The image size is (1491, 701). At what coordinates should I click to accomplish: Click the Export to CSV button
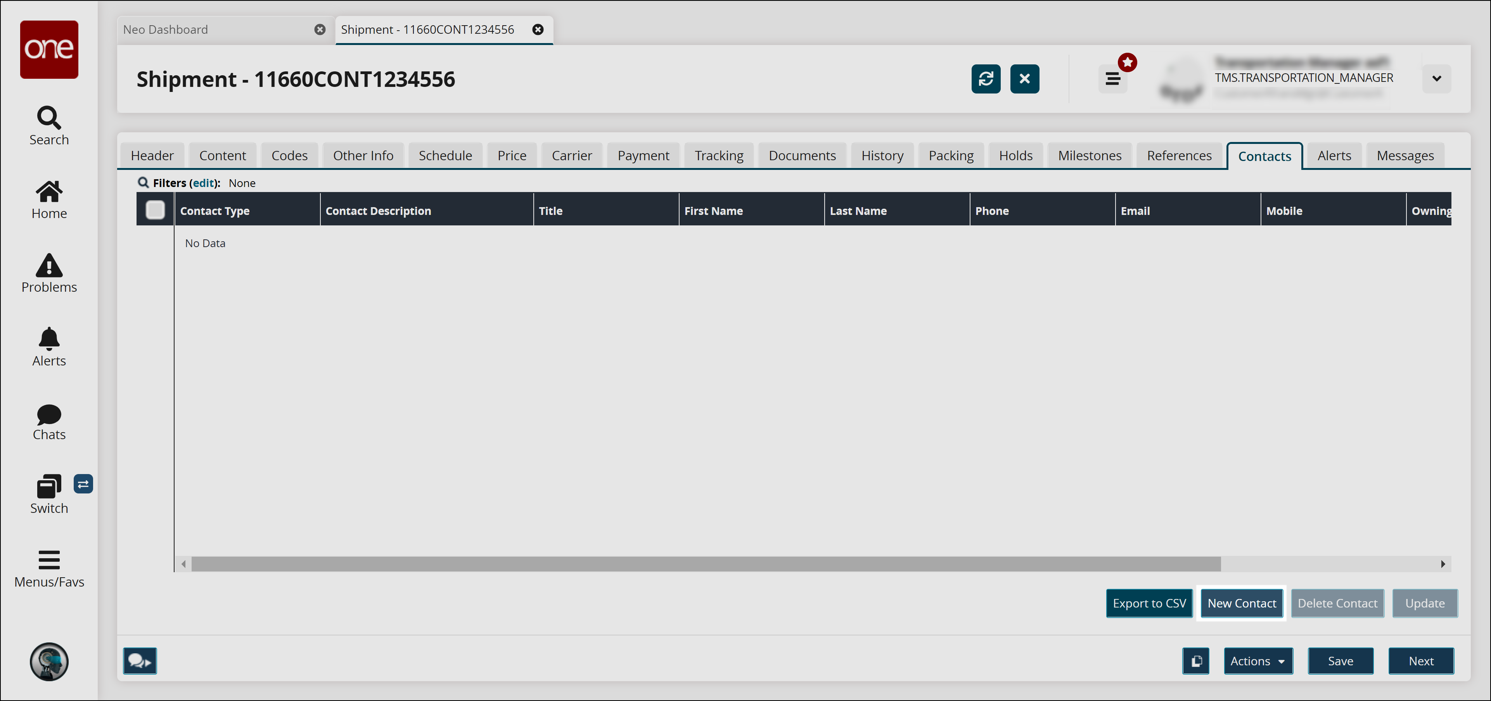(1150, 603)
